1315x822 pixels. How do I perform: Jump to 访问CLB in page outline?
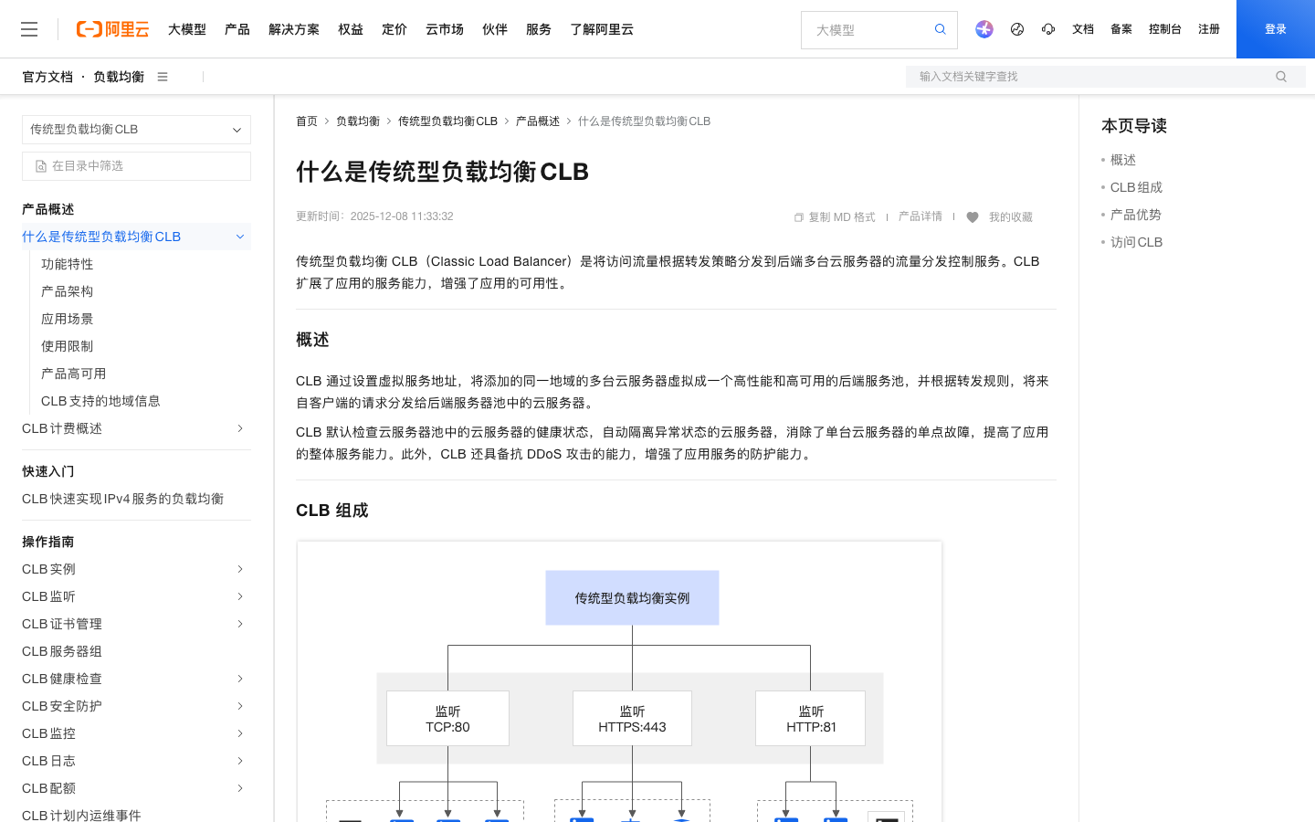[1136, 242]
